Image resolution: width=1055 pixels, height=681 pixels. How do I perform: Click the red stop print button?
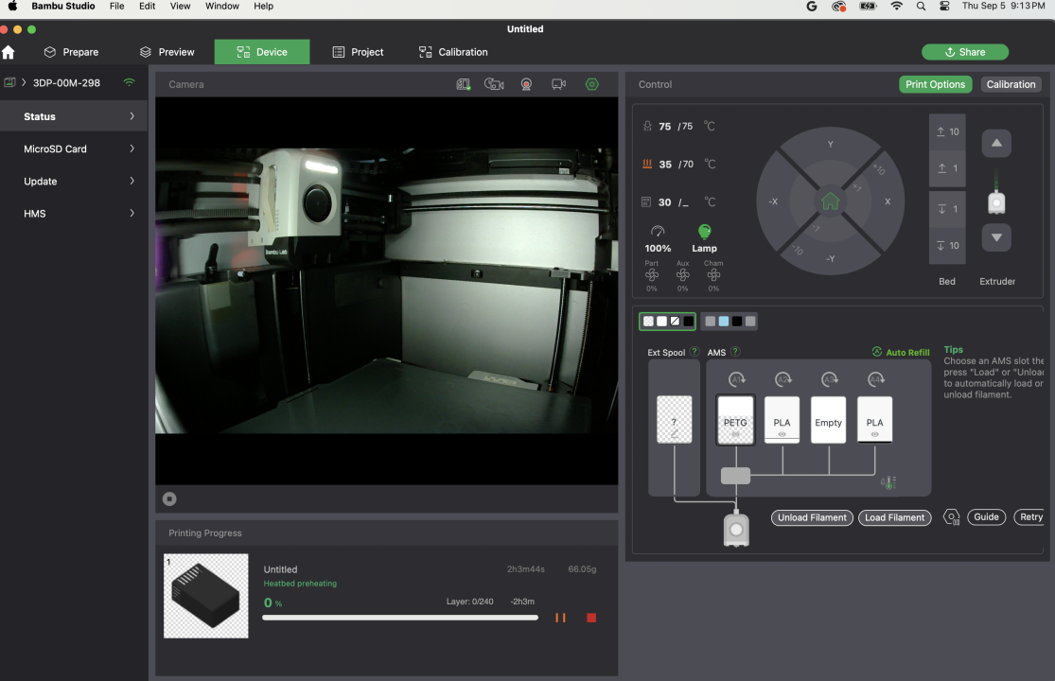coord(591,618)
